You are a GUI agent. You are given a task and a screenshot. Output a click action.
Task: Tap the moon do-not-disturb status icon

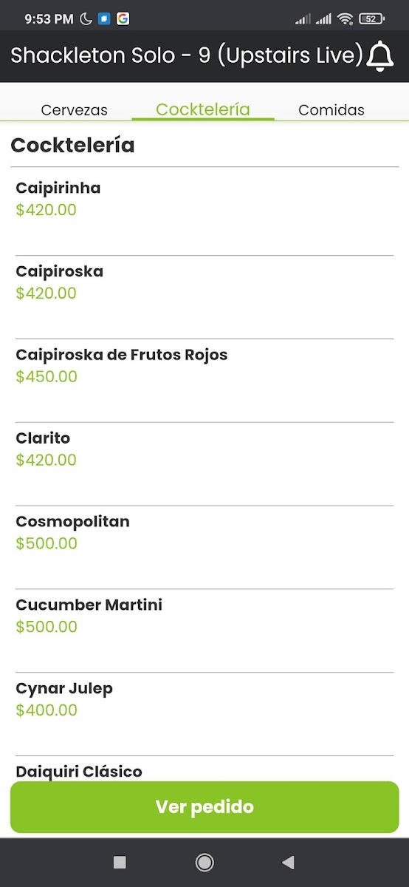coord(86,19)
